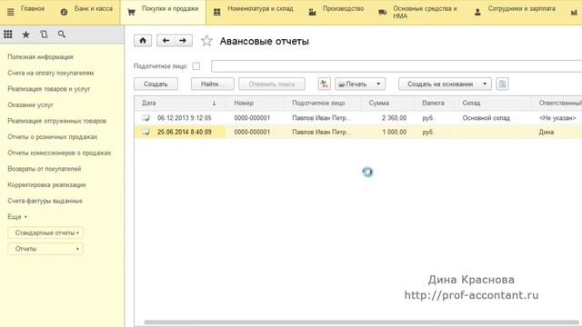Click the Сумма column header
Viewport: 582px width, 327px height.
[387, 103]
